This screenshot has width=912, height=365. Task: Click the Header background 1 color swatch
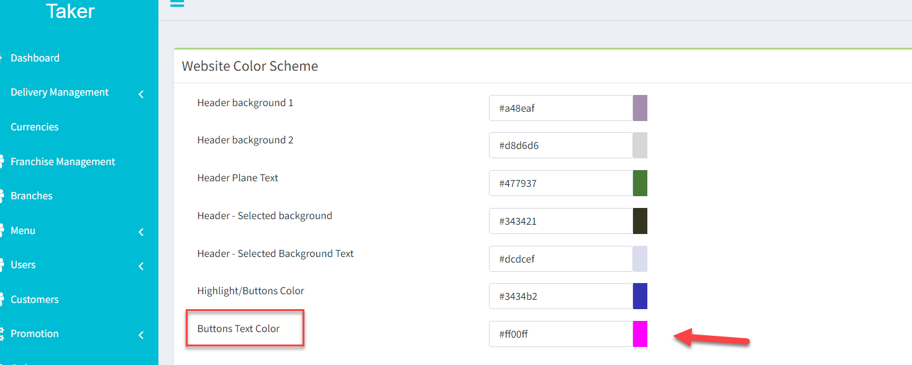click(640, 108)
